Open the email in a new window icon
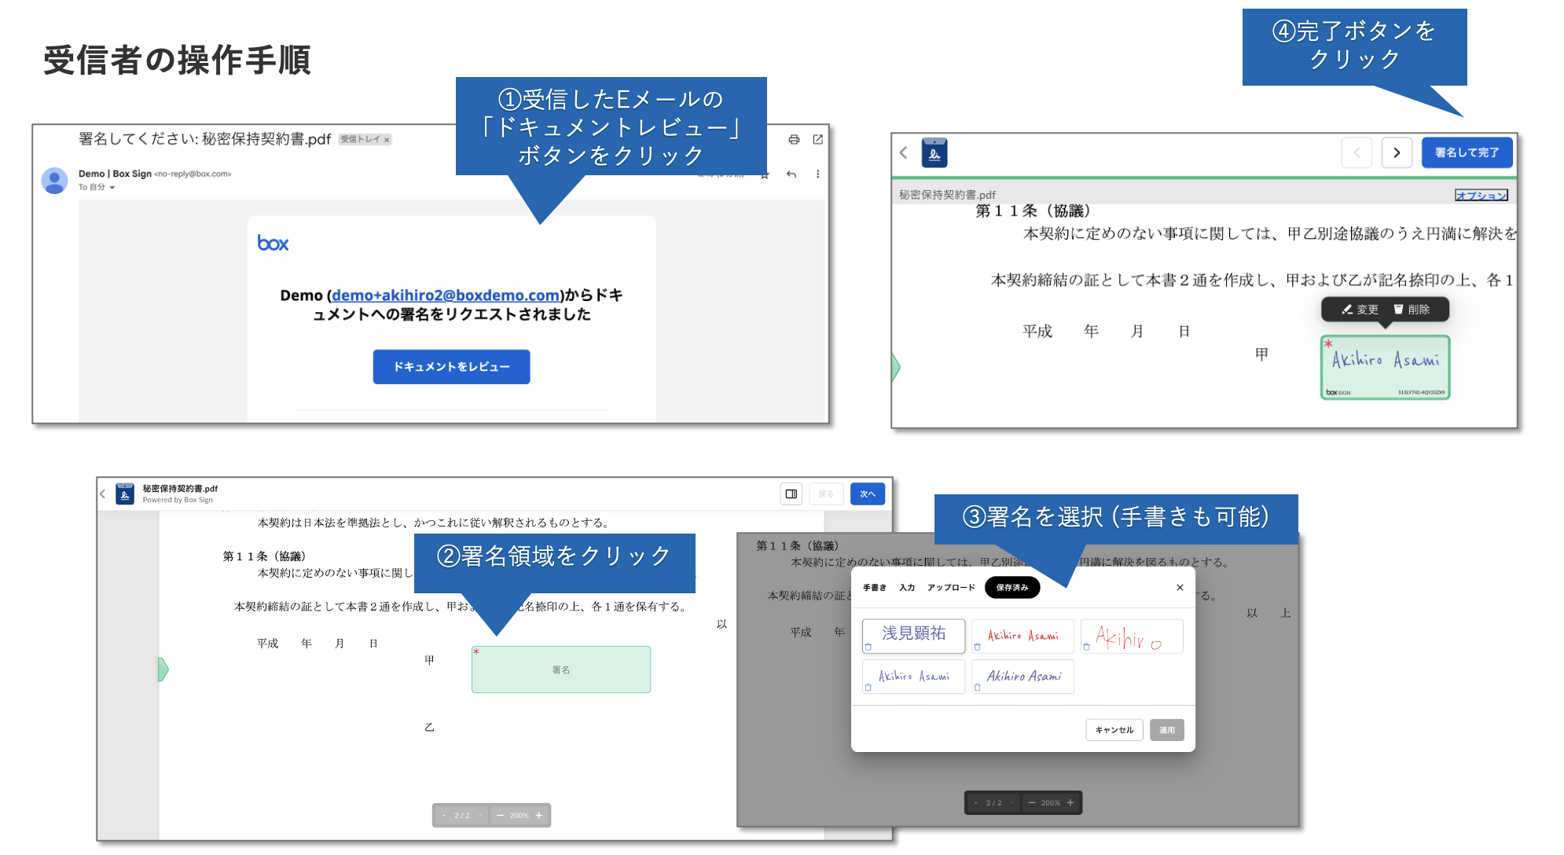Screen dimensions: 1564x855 click(817, 139)
